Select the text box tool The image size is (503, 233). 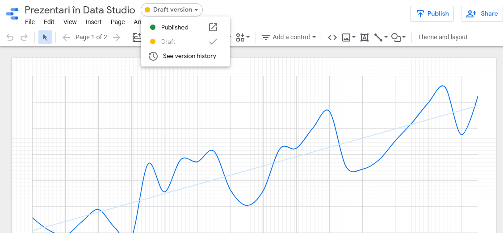(x=365, y=37)
